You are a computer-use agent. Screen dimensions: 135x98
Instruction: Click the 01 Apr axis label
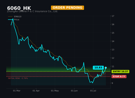pos(36,91)
